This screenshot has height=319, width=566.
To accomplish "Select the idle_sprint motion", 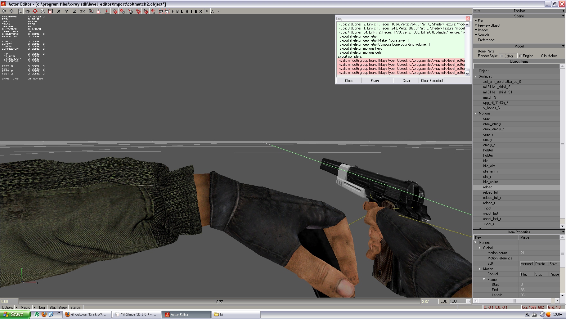I will tap(490, 182).
